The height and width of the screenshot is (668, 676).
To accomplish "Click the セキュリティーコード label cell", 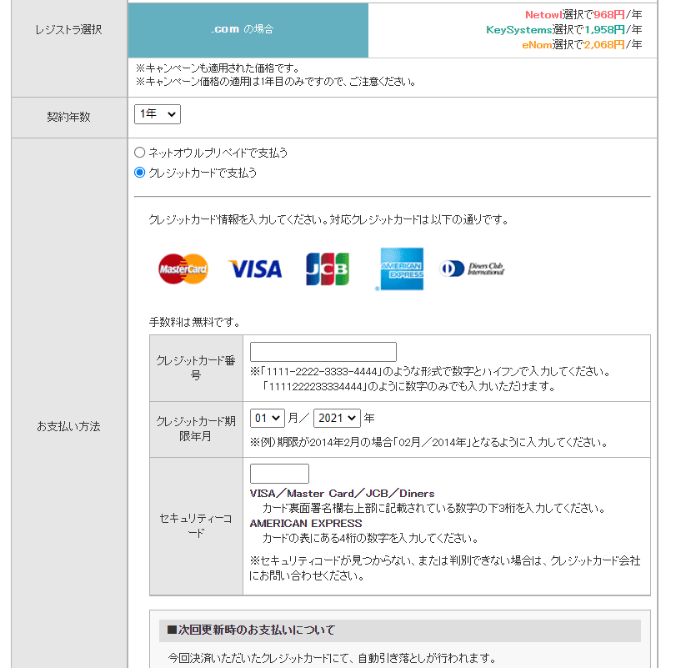I will (x=196, y=526).
